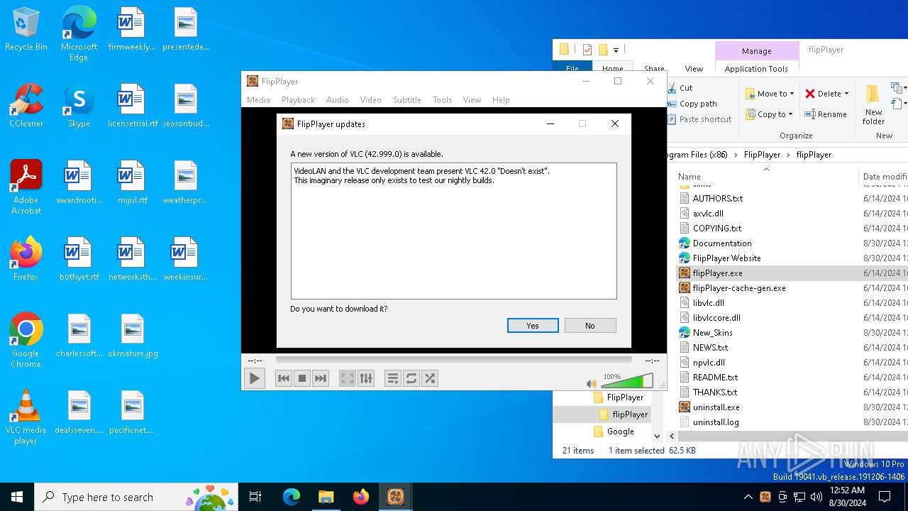Click No in FlipPlayer updates dialog

(590, 326)
